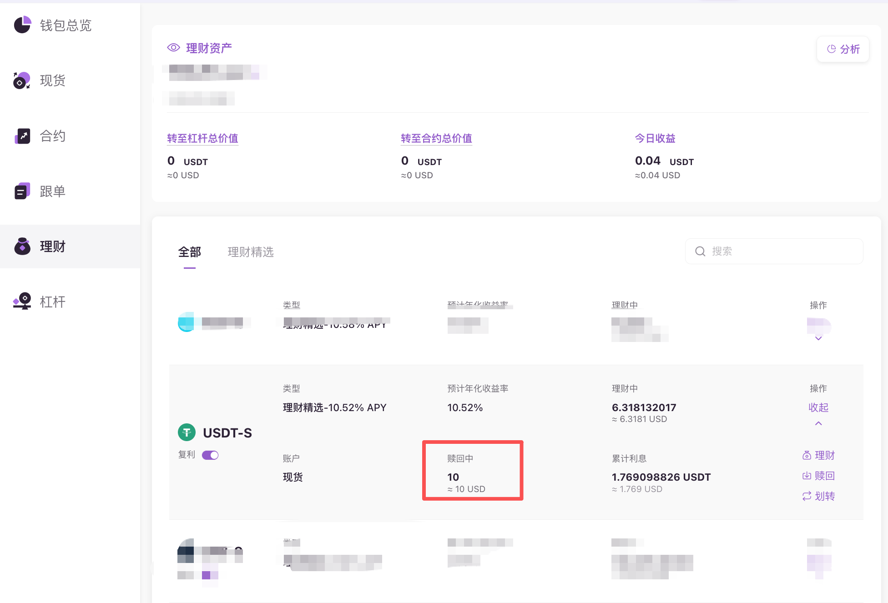Open the 钱包总览 wallet overview icon
The image size is (888, 603).
pos(22,25)
